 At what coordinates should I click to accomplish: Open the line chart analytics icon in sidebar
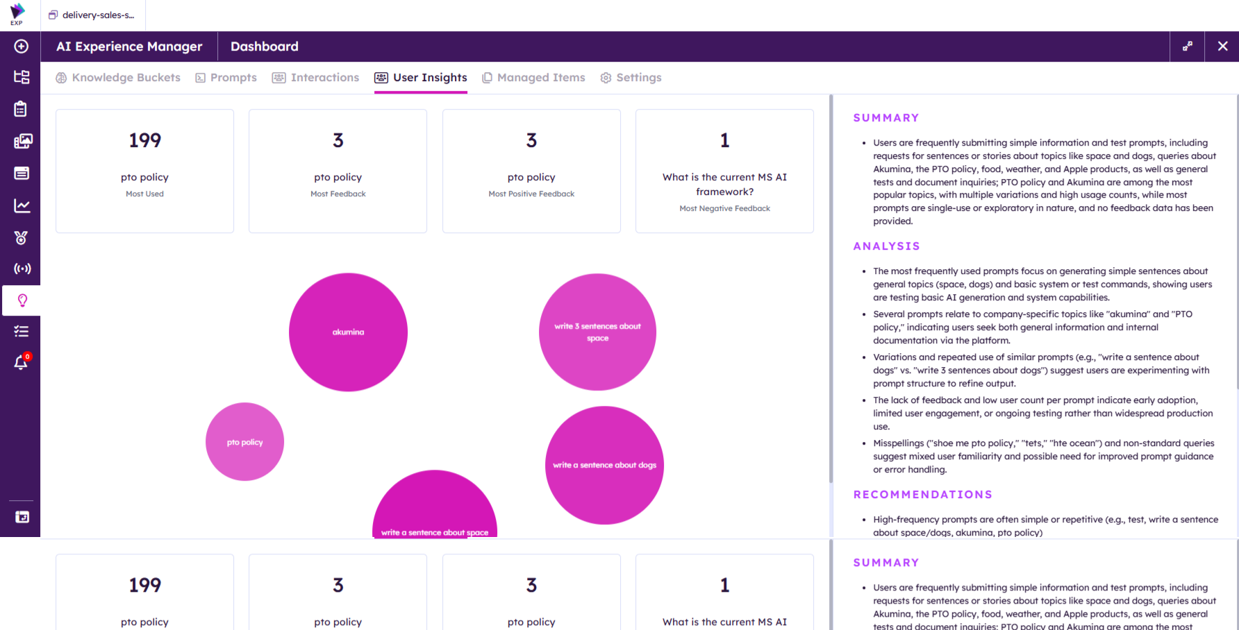click(22, 205)
